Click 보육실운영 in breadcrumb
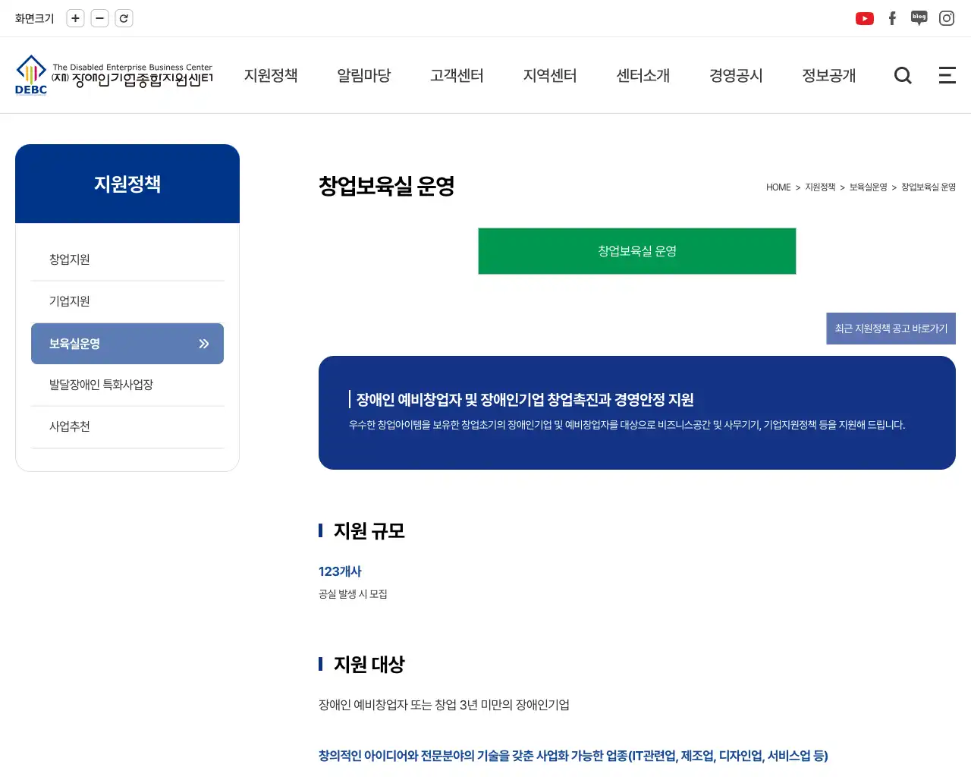This screenshot has width=971, height=777. coord(869,187)
